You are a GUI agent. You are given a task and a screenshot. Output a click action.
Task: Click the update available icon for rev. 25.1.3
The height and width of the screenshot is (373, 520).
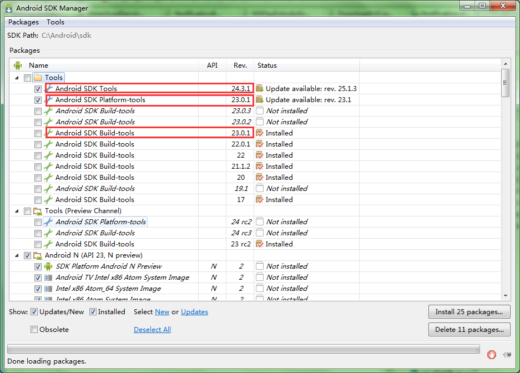[260, 88]
